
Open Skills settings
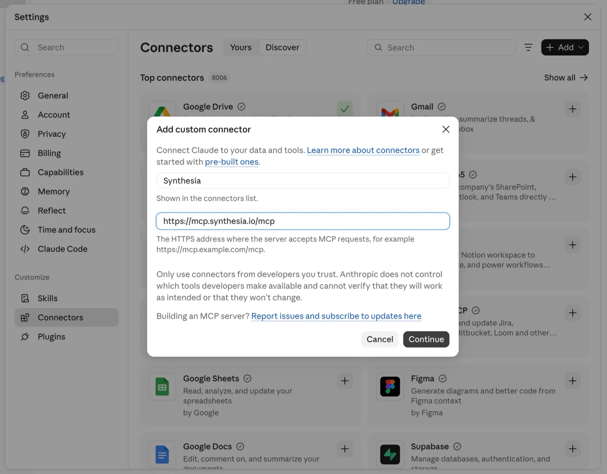coord(66,298)
